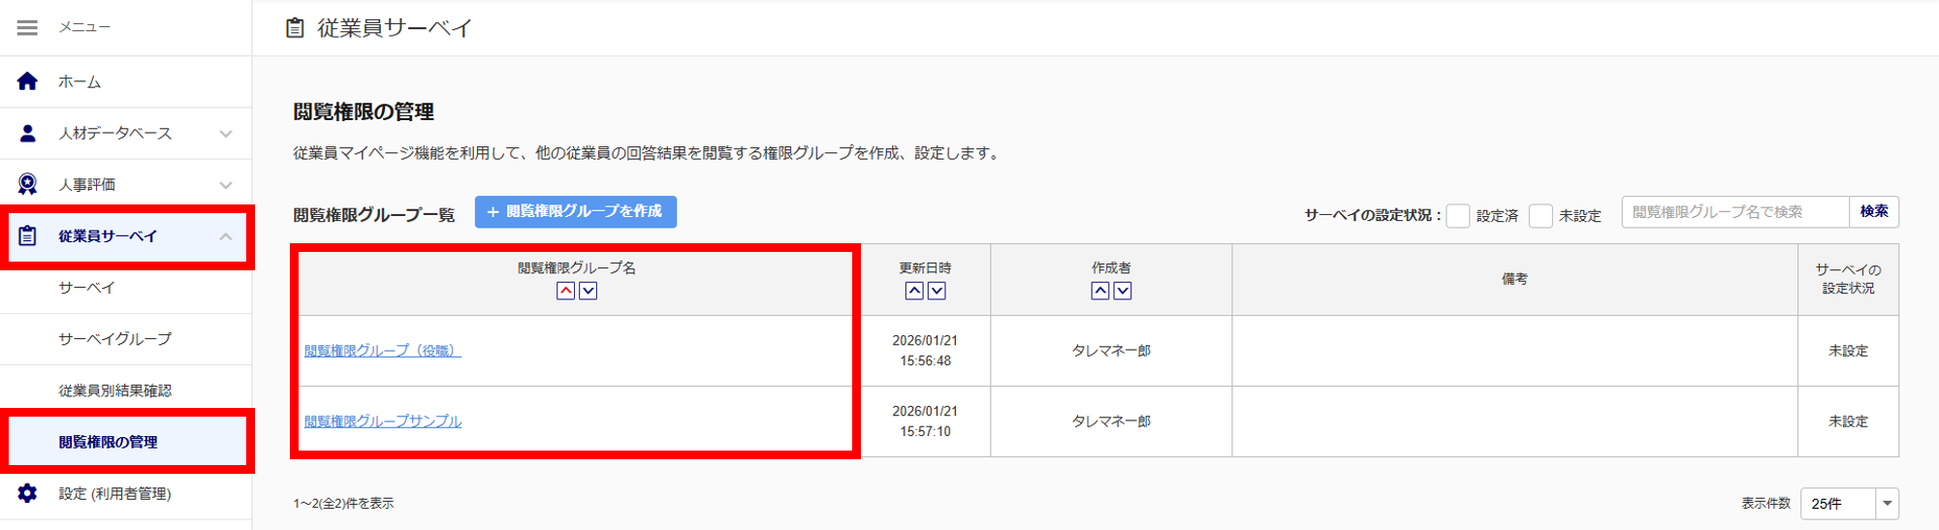
Task: Sort 閲覧権限グループ名 column ascending
Action: click(x=565, y=291)
